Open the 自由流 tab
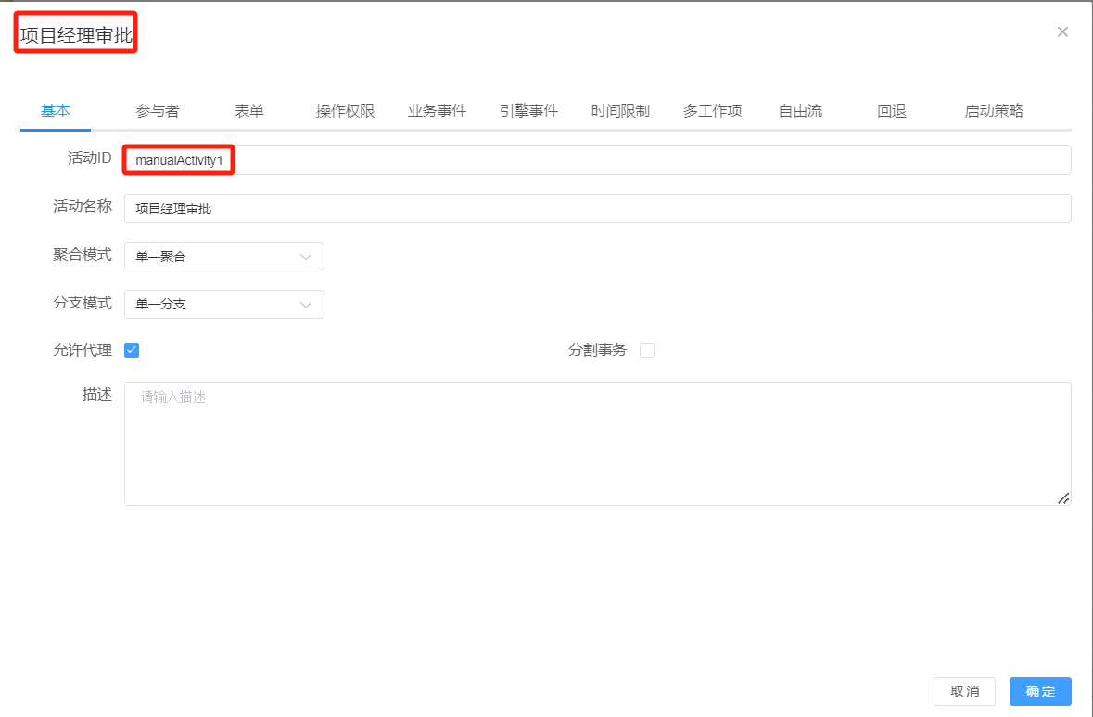Image resolution: width=1093 pixels, height=717 pixels. pos(800,111)
